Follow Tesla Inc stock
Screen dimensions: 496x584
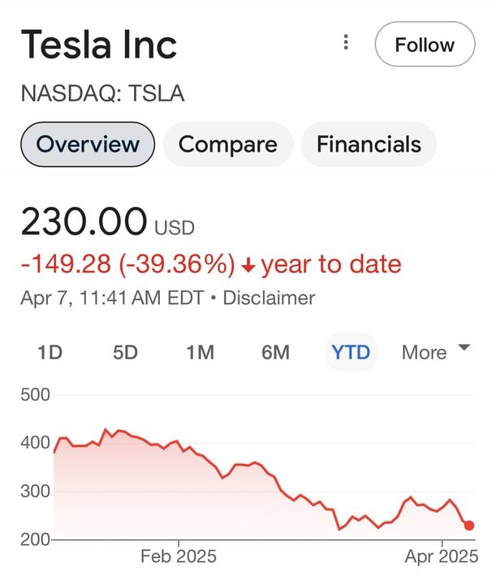point(425,44)
